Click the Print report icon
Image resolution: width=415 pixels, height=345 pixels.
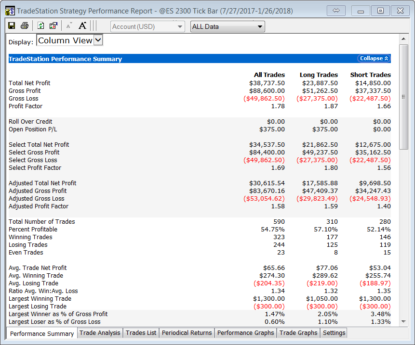coord(25,26)
